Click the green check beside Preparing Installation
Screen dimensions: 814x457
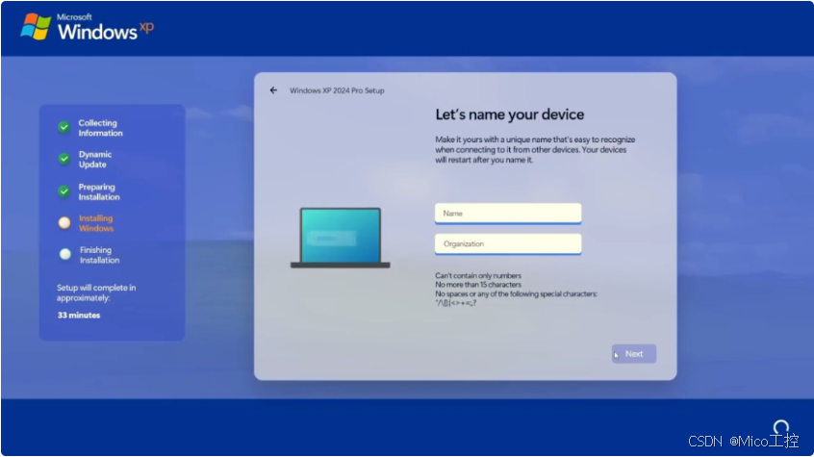[64, 191]
